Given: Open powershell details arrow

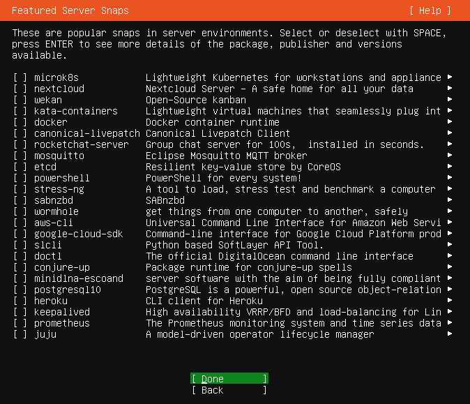Looking at the screenshot, I should point(450,177).
